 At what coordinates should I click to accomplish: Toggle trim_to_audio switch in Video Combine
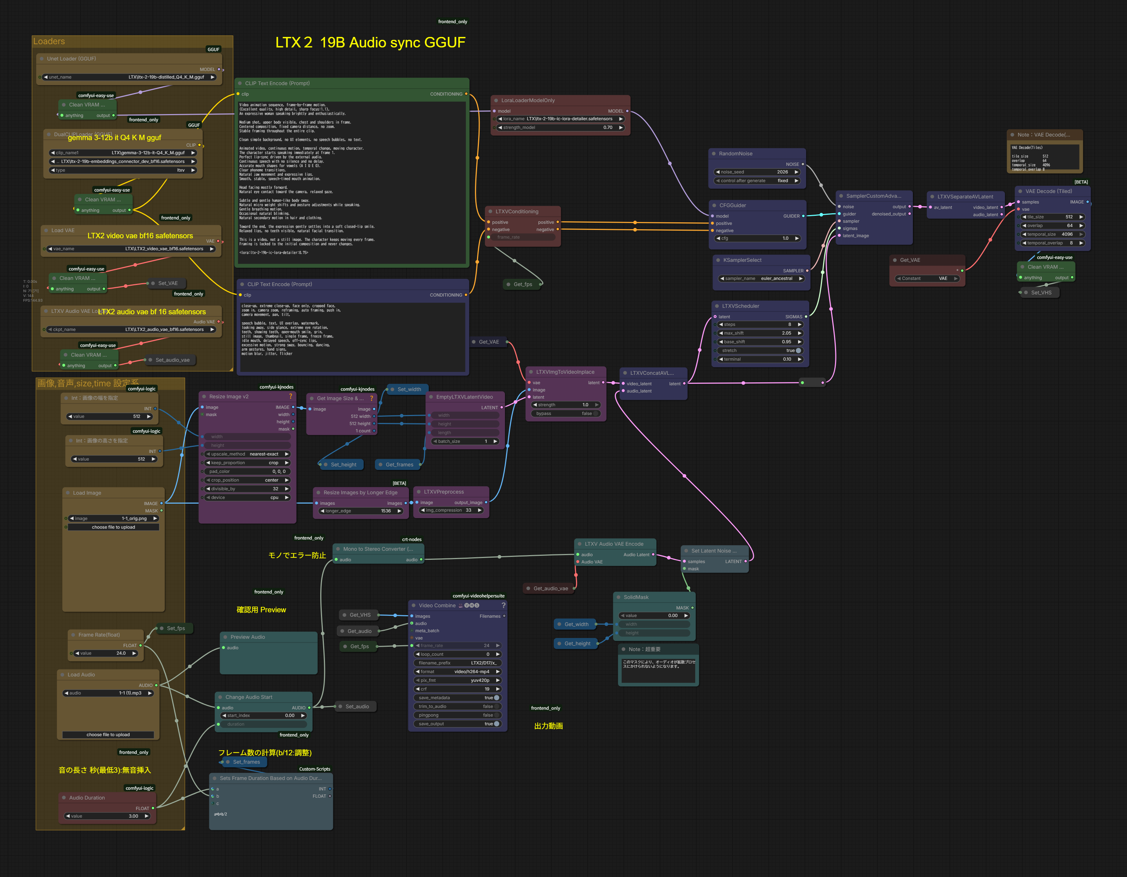pyautogui.click(x=496, y=706)
